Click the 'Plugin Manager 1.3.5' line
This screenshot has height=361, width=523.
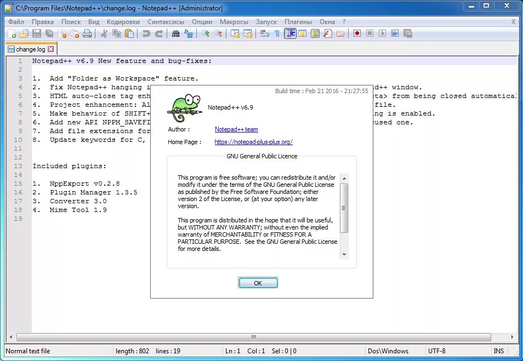[93, 192]
